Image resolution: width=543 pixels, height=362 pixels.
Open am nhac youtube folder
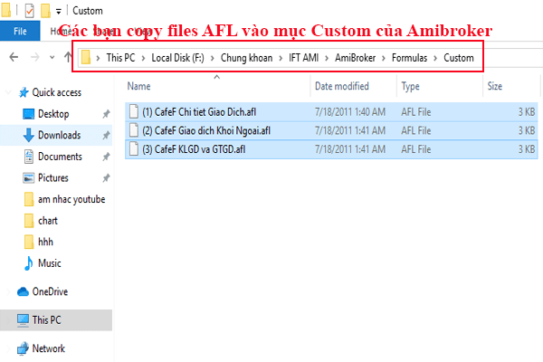[x=71, y=199]
